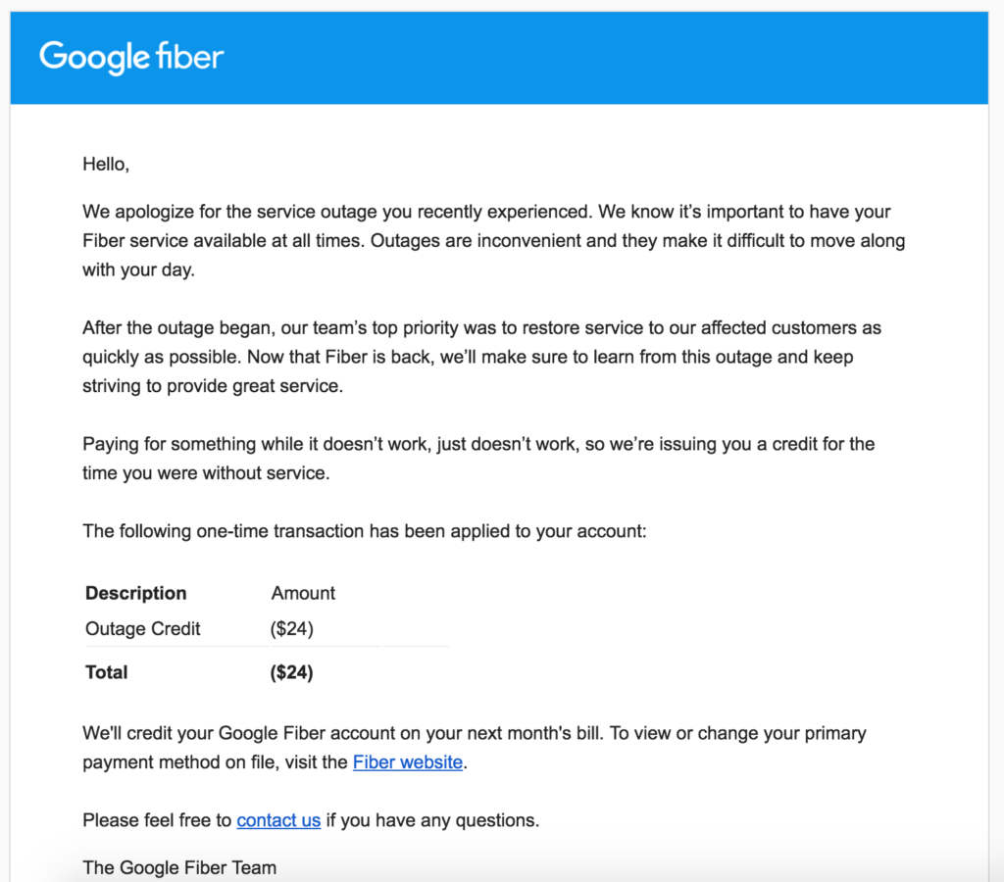Screen dimensions: 1004x882
Task: Click the paragraph starting Paying for something
Action: pos(477,459)
